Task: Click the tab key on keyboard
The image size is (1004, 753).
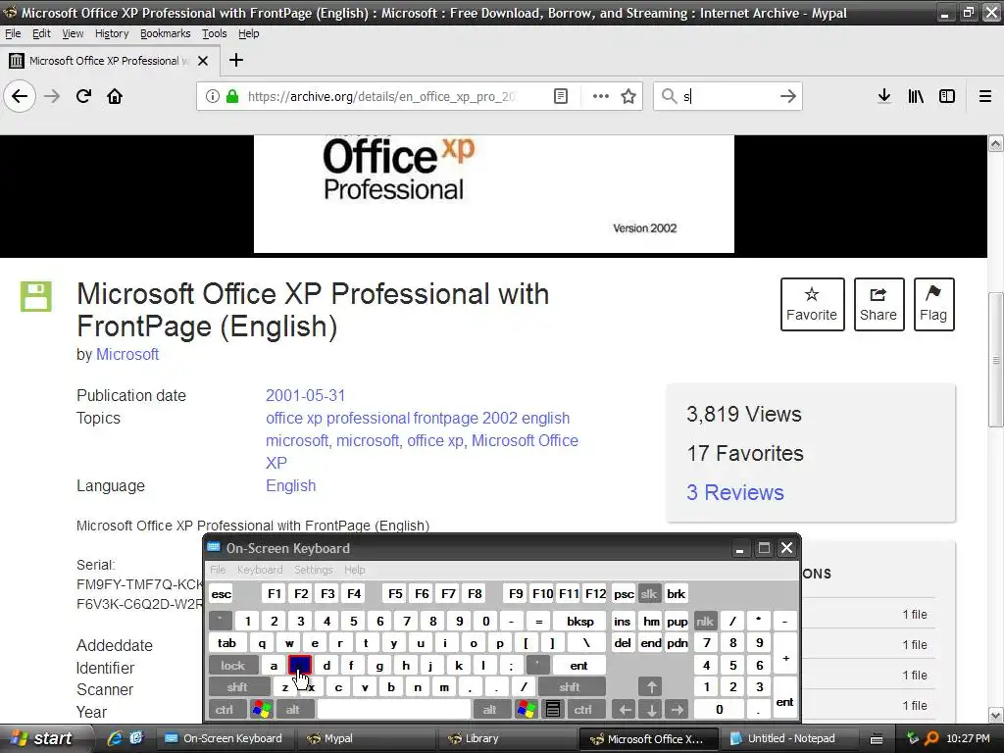Action: tap(226, 643)
